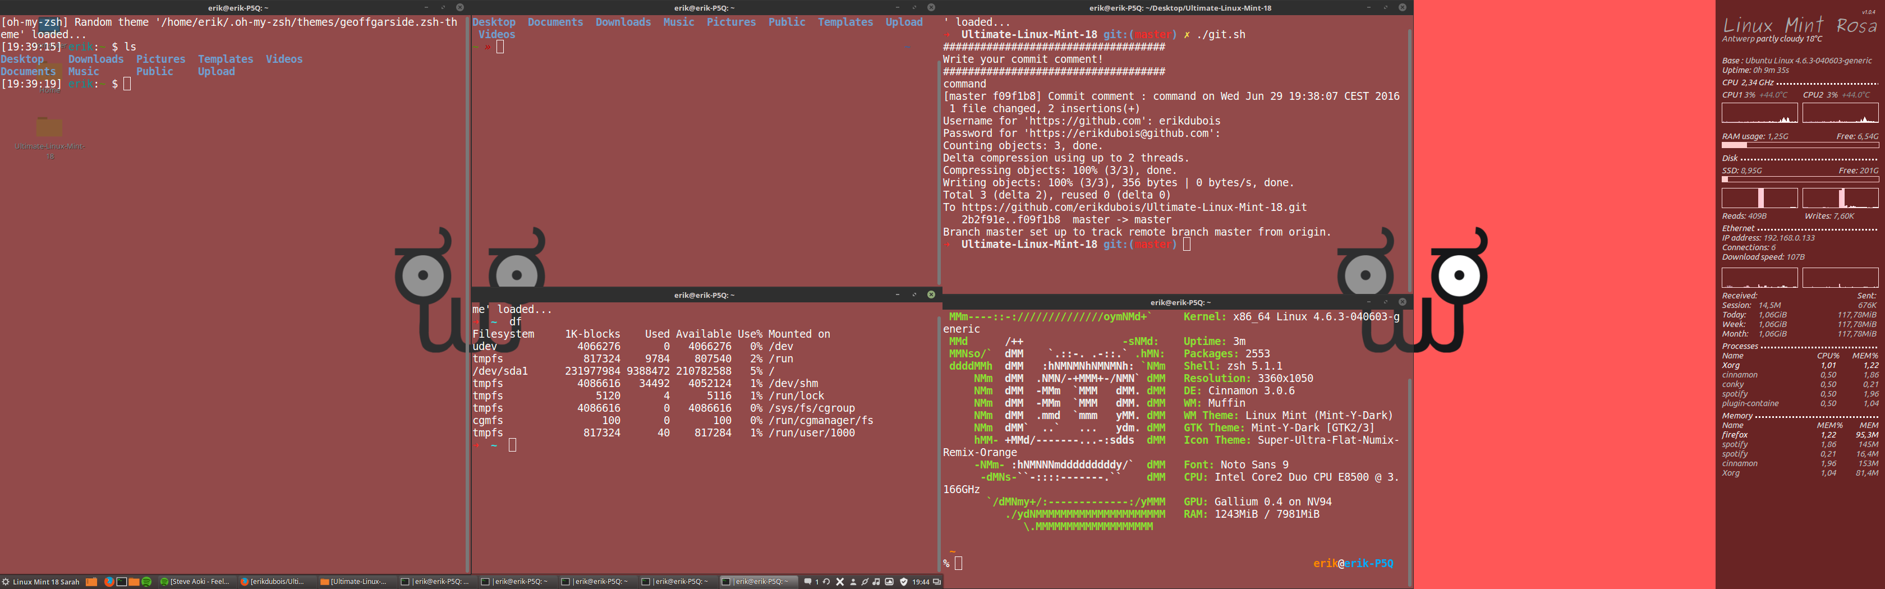
Task: Close the Ultimate-Linux-Mint-18 git terminal window
Action: point(1402,7)
